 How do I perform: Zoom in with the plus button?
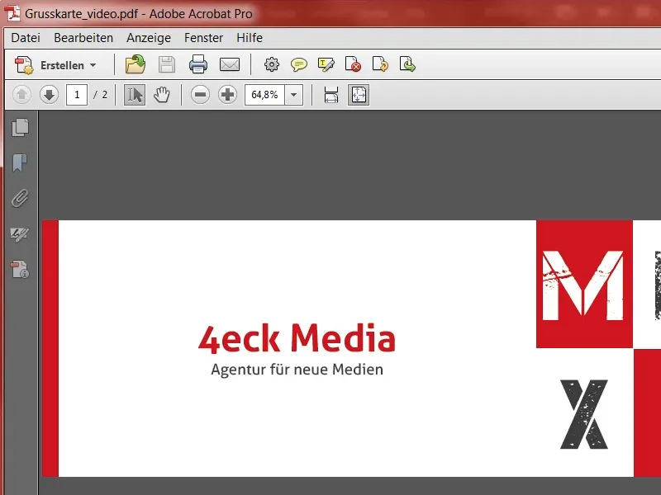point(228,95)
